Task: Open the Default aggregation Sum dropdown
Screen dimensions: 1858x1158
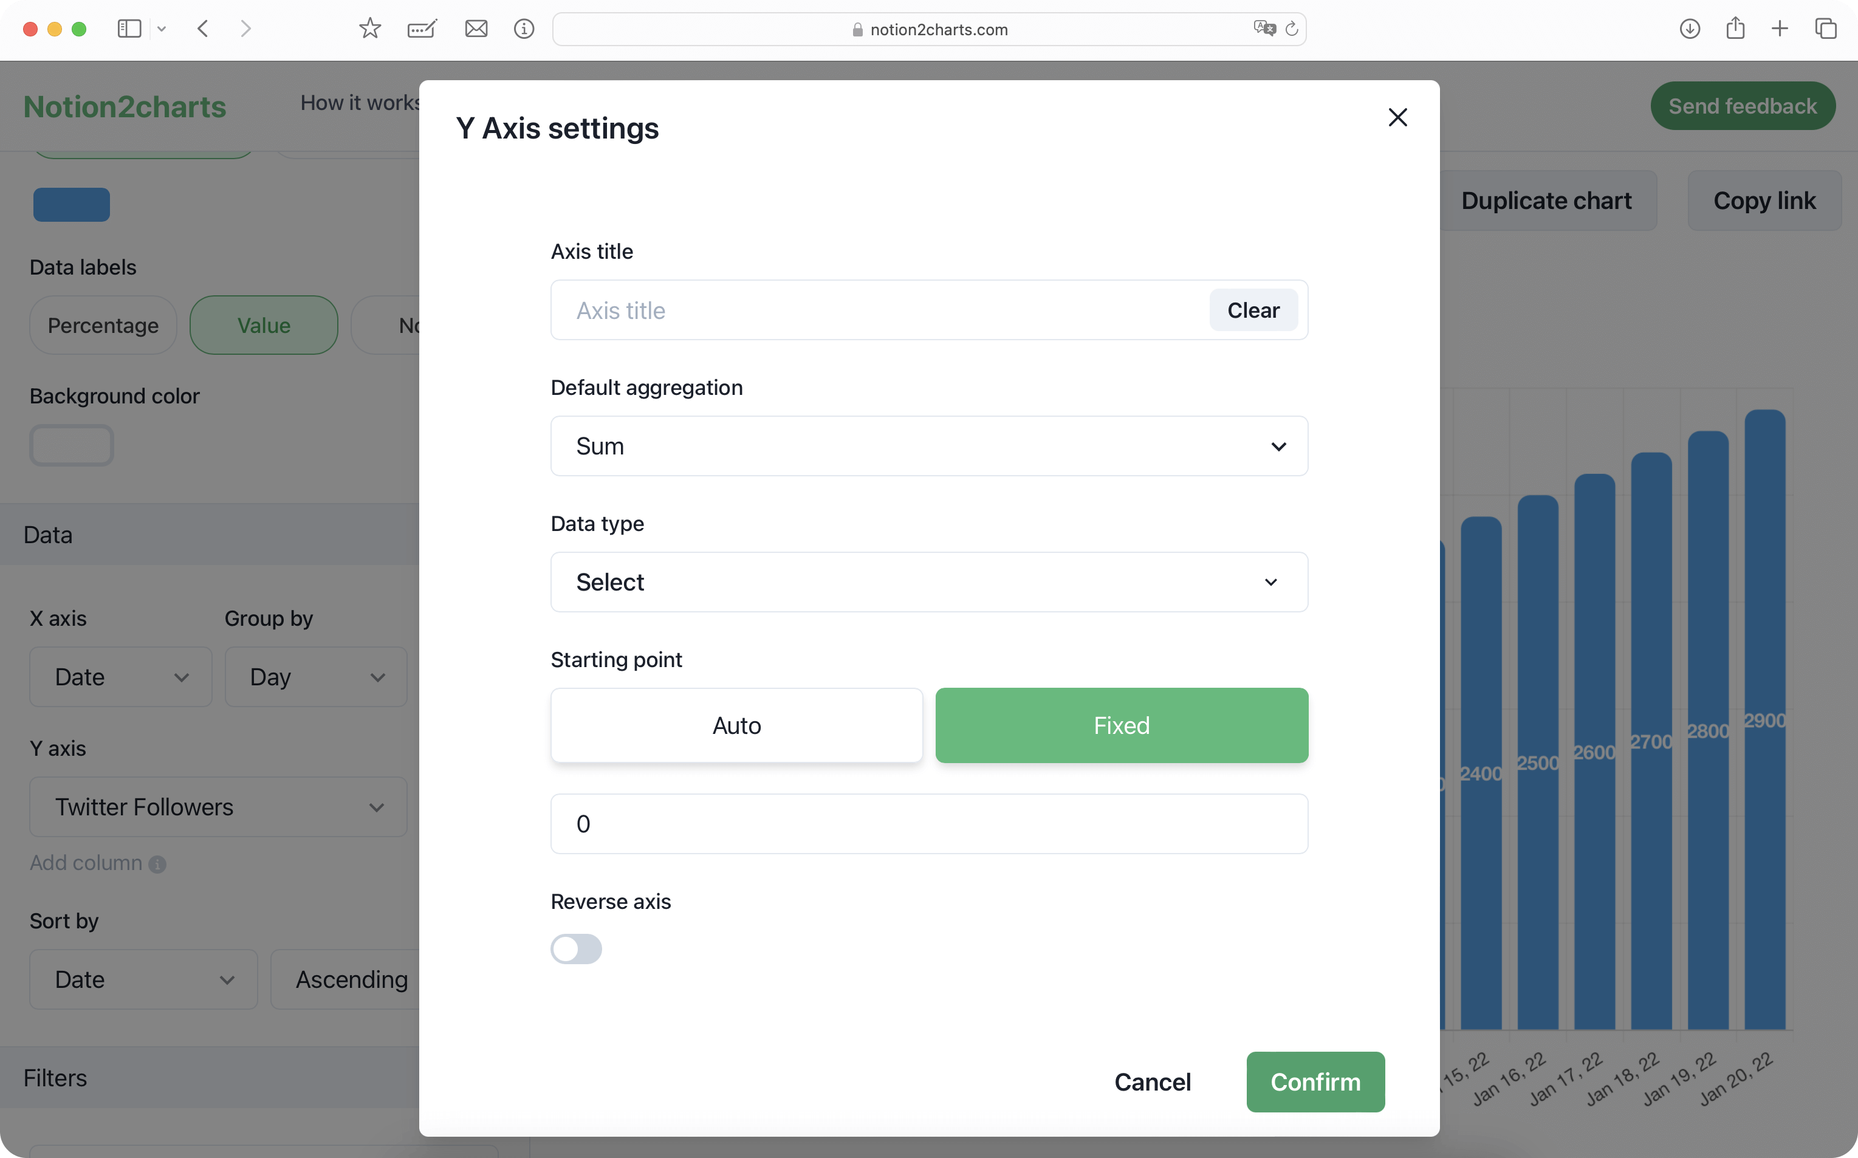Action: pyautogui.click(x=928, y=446)
